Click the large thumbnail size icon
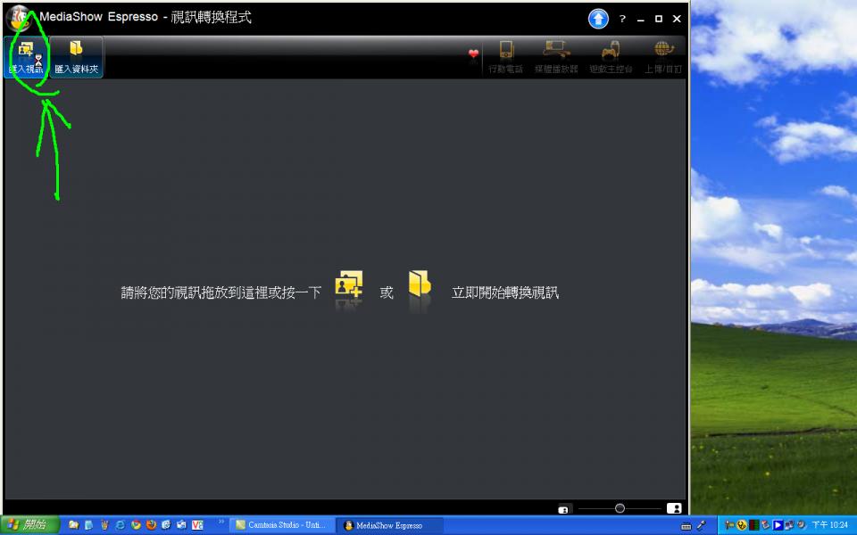Image resolution: width=857 pixels, height=535 pixels. coord(674,508)
